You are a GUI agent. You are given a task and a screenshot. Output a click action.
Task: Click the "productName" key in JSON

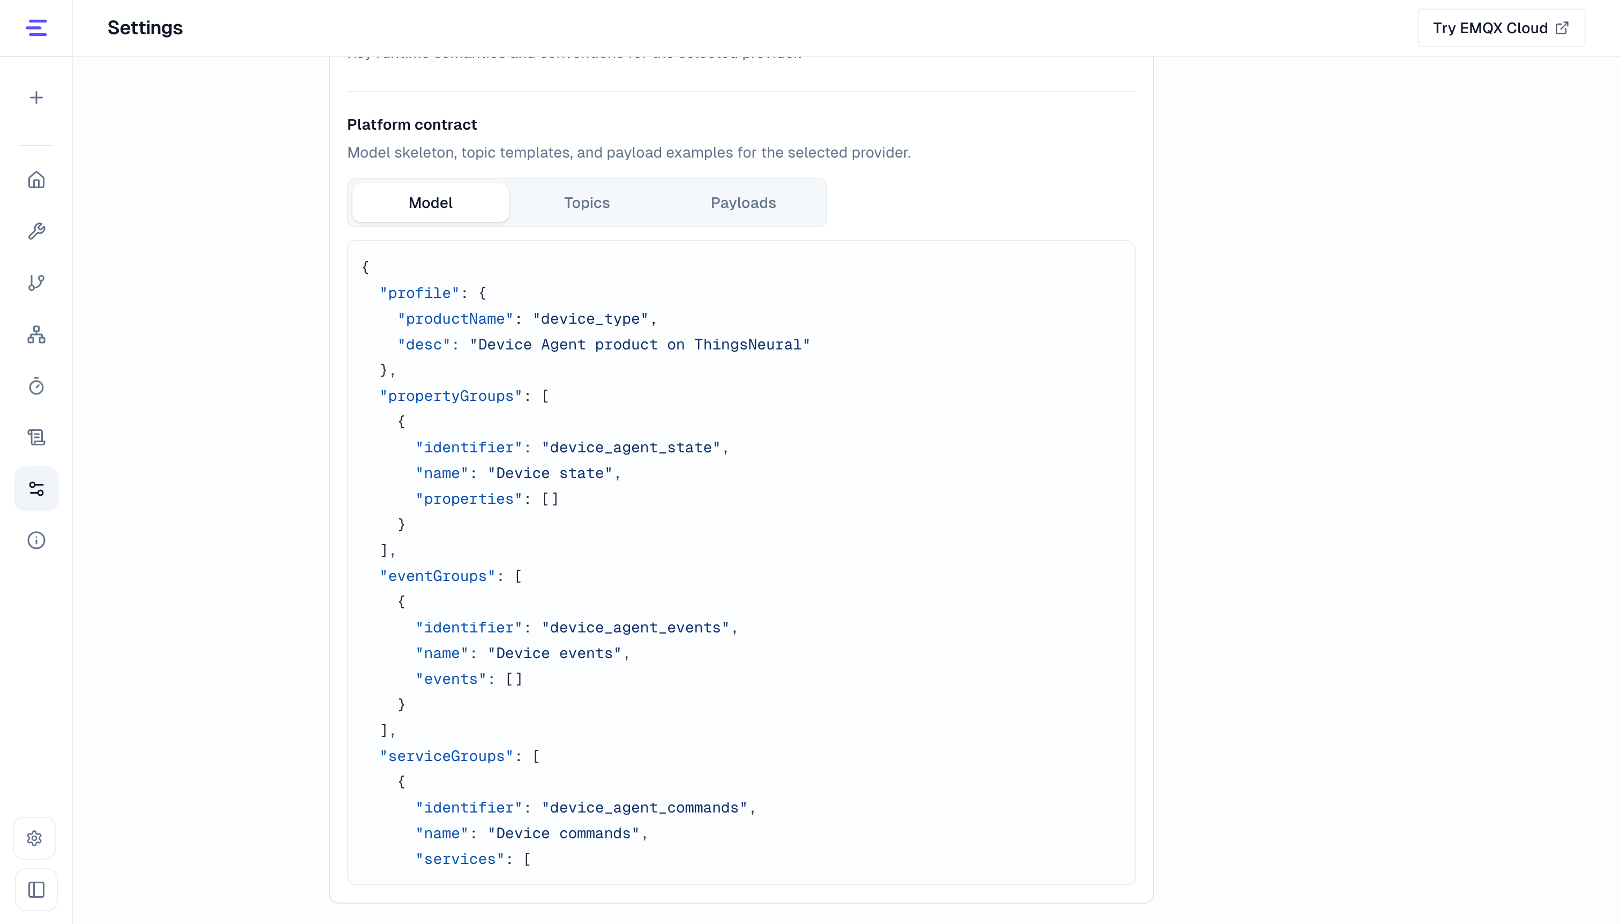coord(455,318)
